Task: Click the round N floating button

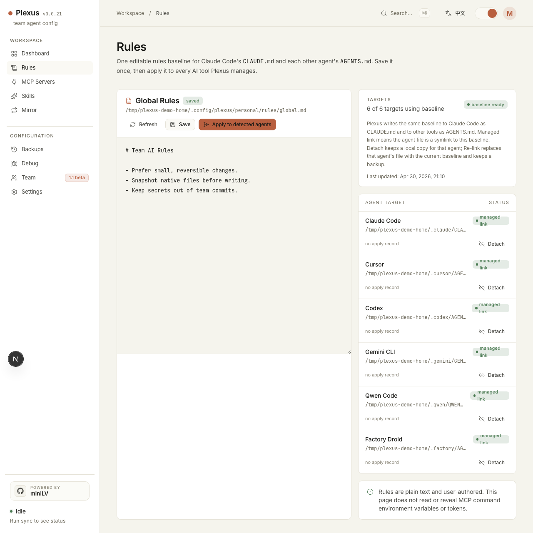Action: (x=16, y=359)
